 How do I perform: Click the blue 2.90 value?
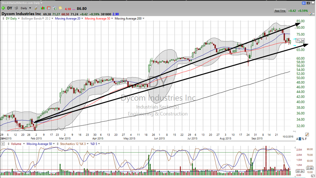coord(116,14)
